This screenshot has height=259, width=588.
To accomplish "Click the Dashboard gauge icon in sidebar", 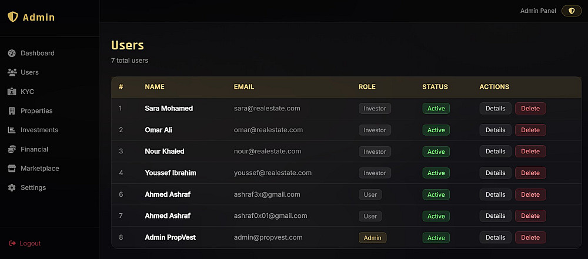I will (x=12, y=53).
